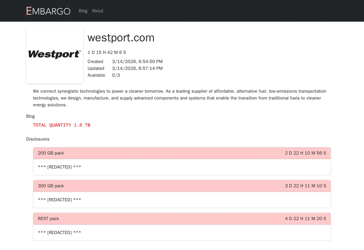
Task: Click the Westport company logo image
Action: (55, 55)
